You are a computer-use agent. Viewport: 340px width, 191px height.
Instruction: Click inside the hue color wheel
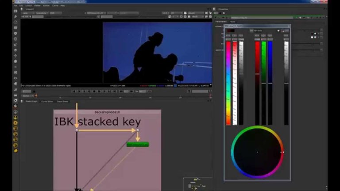coord(257,152)
